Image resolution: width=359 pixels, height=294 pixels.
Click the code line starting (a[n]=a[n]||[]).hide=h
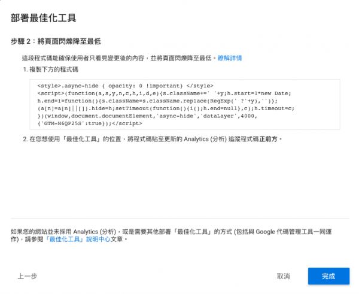coord(166,108)
